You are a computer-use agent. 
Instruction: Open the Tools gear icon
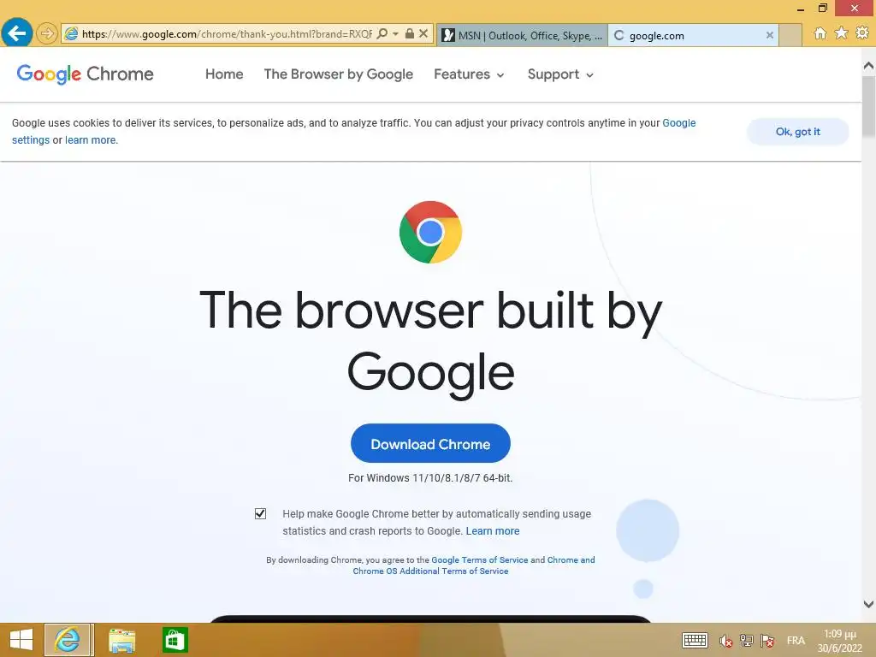[862, 33]
